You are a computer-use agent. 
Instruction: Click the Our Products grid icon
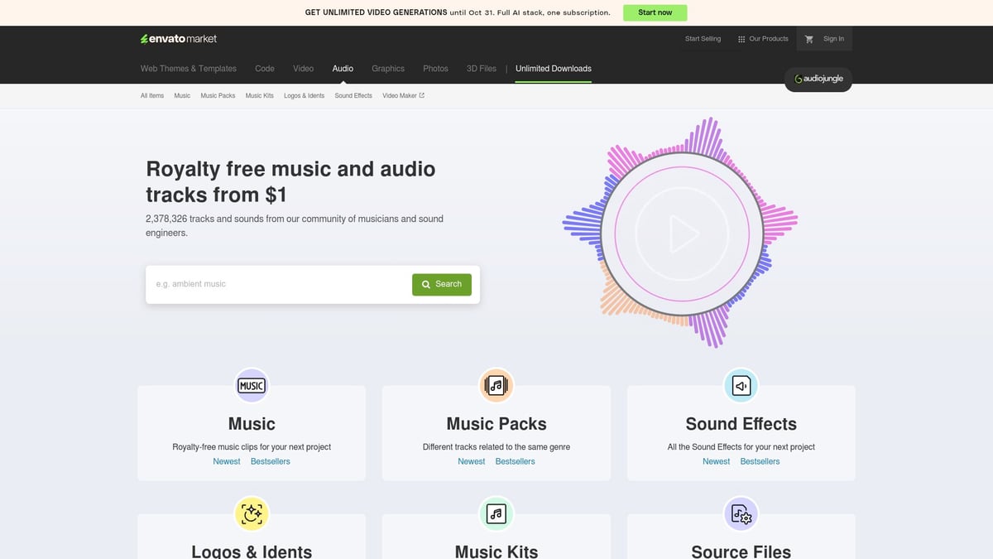(741, 38)
